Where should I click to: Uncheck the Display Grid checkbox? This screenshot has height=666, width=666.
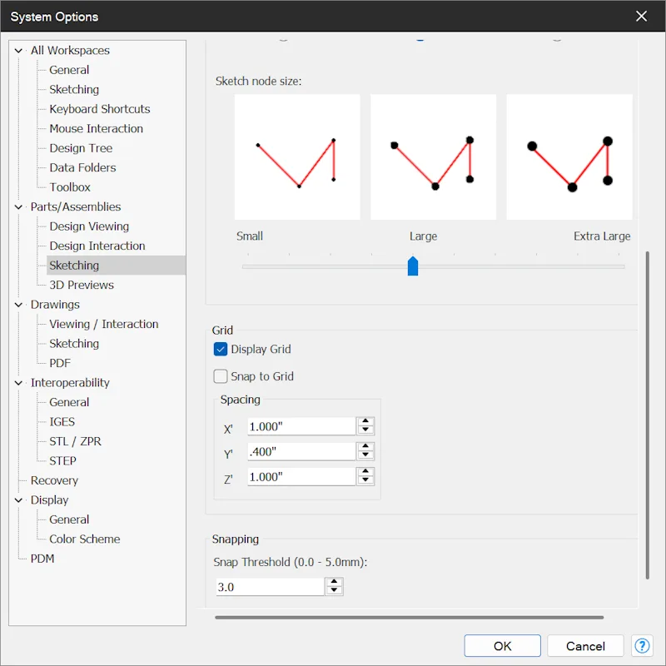221,349
